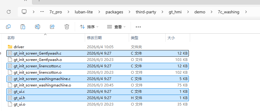The image size is (260, 111).
Task: Click the gt_init_screen_linencotton.c file icon
Action: (x=10, y=66)
